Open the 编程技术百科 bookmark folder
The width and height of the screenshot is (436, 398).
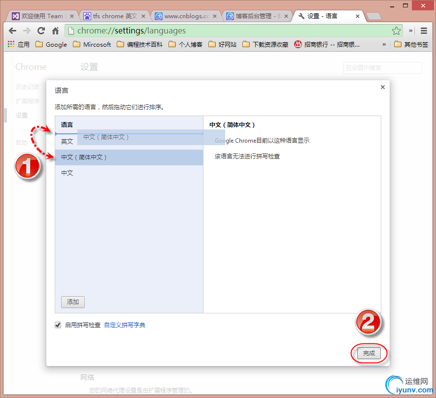pyautogui.click(x=139, y=44)
